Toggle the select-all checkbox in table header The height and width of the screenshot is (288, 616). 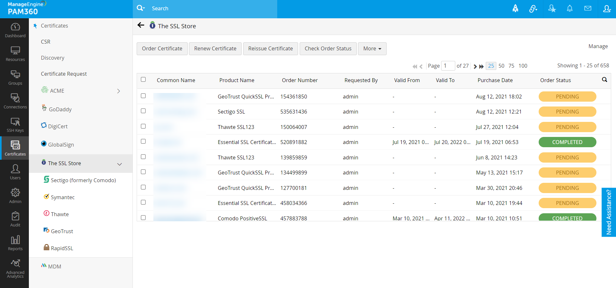143,80
